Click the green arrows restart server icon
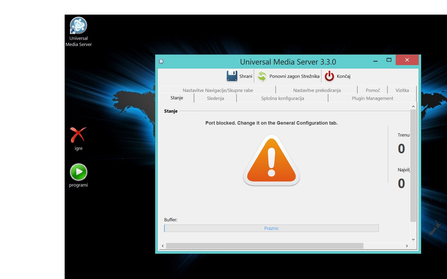Screen dimensions: 447x279 coord(262,76)
